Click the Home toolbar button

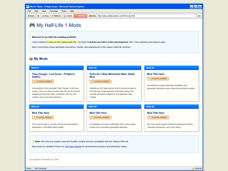click(x=68, y=16)
